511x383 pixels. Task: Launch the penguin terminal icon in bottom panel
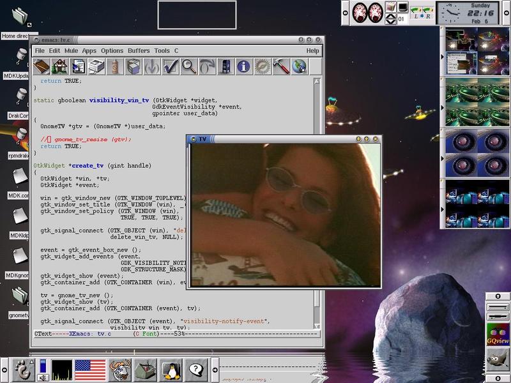pos(171,370)
